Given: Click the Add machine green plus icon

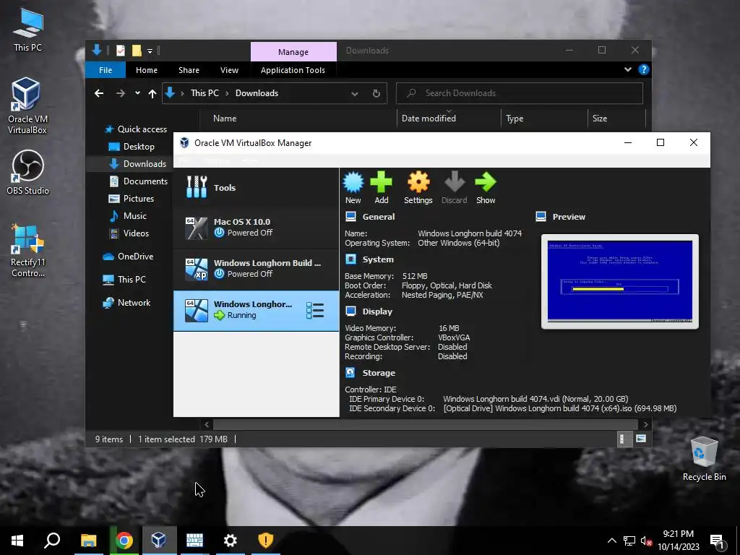Looking at the screenshot, I should (382, 187).
